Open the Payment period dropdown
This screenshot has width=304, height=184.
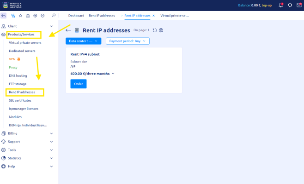[128, 41]
